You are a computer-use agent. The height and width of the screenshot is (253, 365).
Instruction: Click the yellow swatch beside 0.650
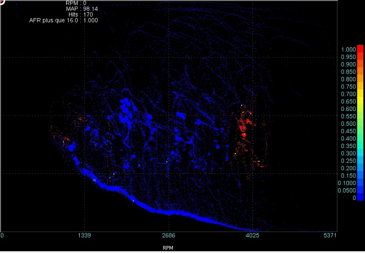pos(360,101)
